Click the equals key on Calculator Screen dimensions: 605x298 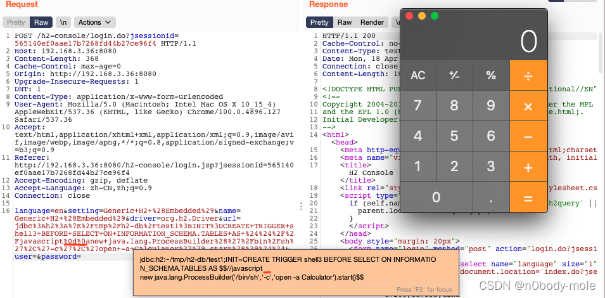coord(528,197)
